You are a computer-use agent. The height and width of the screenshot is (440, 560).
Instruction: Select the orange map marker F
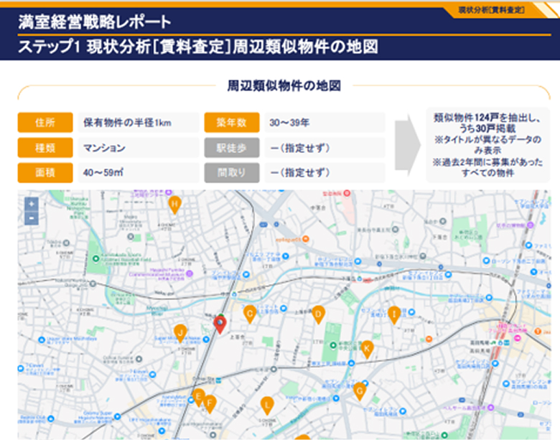click(x=210, y=403)
